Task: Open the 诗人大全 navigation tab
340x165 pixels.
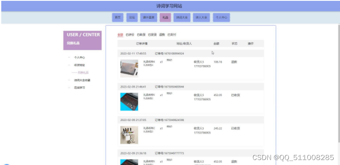Action: (x=201, y=17)
